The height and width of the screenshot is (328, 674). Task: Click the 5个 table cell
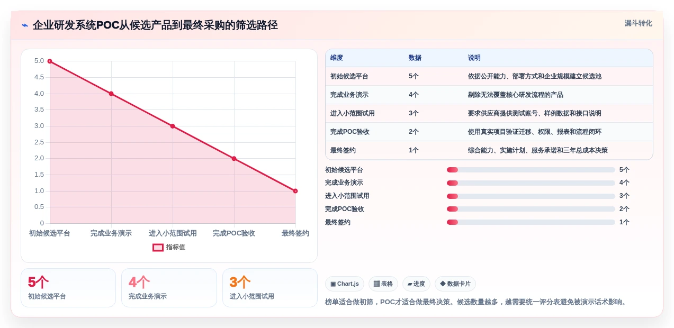(x=414, y=76)
